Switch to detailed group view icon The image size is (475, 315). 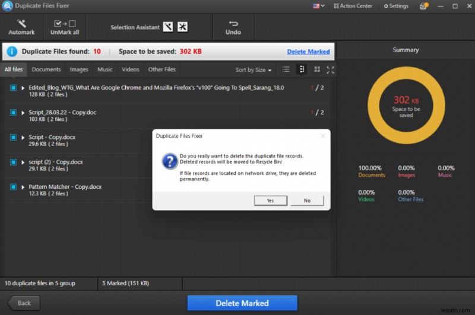pos(302,69)
